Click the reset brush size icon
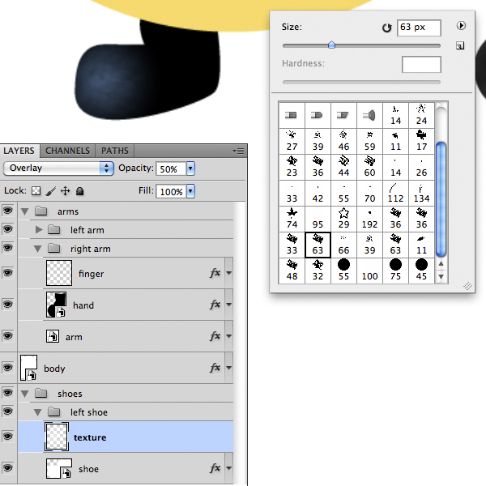Viewport: 486px width, 486px height. tap(386, 28)
